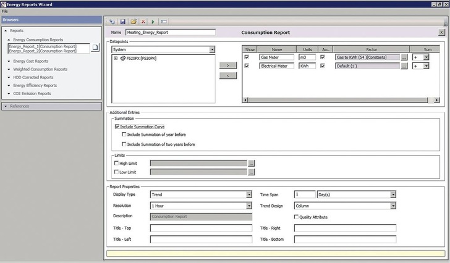Toggle the Quality Attribute checkbox
Image resolution: width=450 pixels, height=263 pixels.
296,217
